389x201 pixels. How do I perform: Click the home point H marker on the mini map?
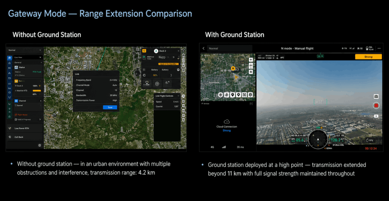(233, 69)
